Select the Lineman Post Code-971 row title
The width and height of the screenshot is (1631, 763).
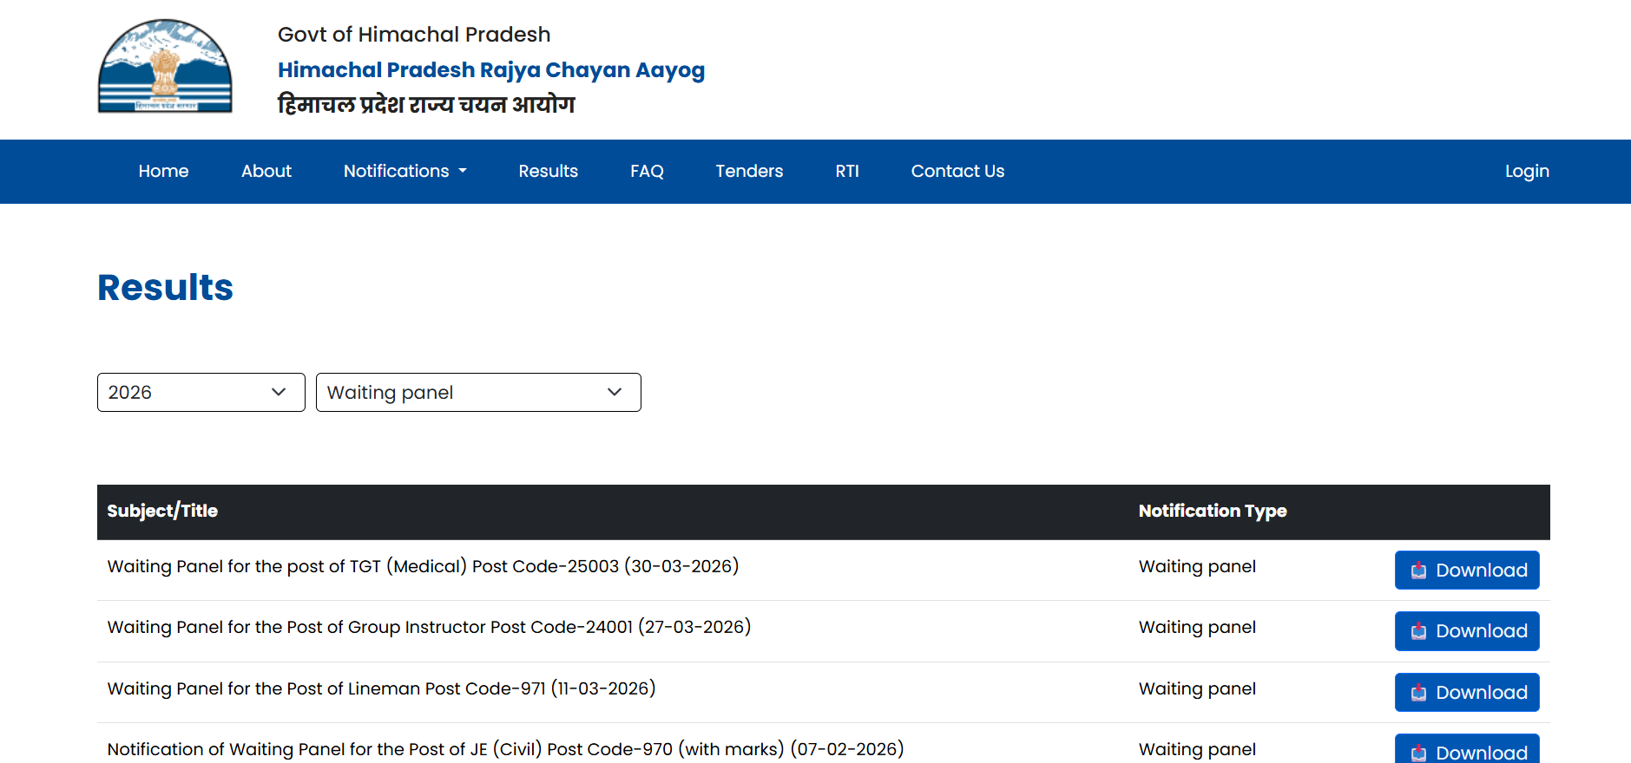[x=381, y=688]
